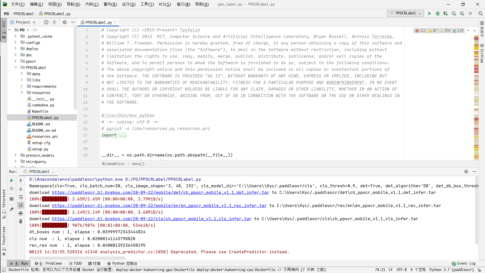Start debugging with the bug icon

coord(438,13)
